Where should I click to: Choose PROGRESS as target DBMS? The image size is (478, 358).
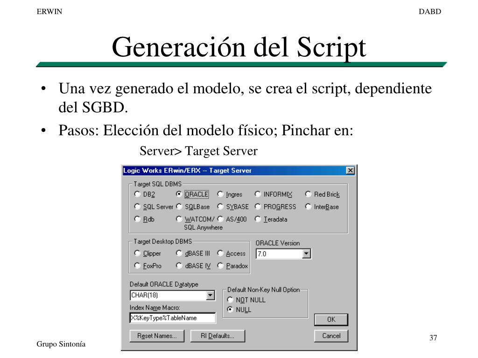[258, 207]
